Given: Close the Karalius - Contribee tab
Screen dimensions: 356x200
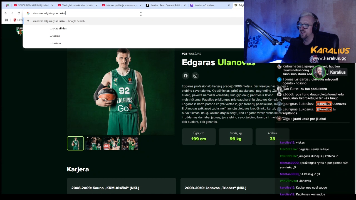Looking at the screenshot, I should click(229, 5).
